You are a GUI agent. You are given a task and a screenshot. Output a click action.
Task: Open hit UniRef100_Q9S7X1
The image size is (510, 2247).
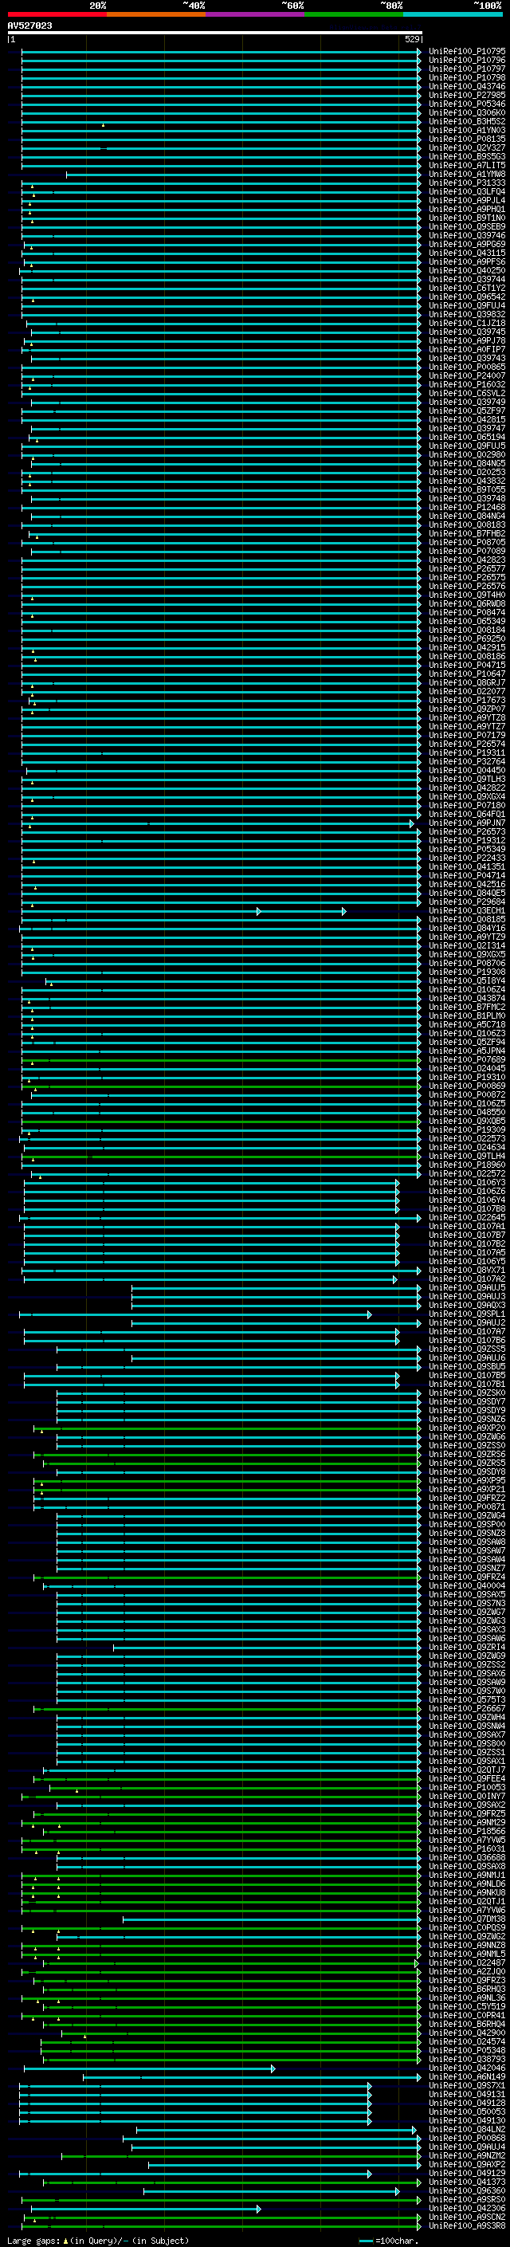pos(466,2084)
